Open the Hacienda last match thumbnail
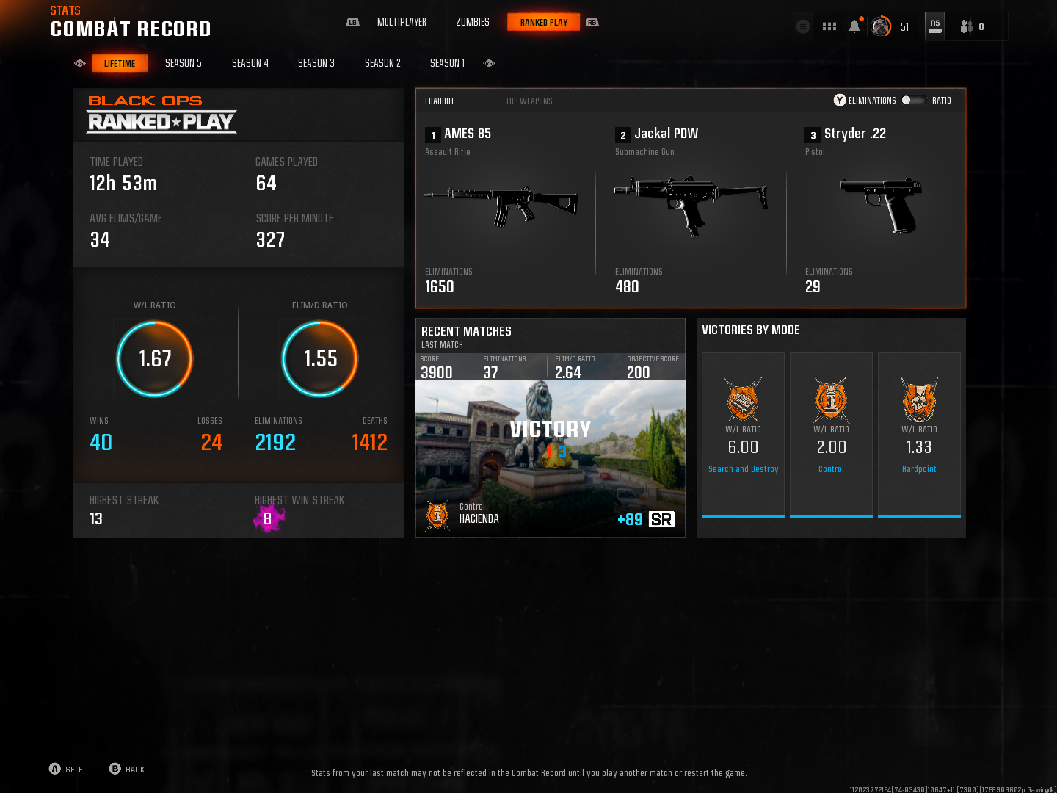 pos(551,459)
